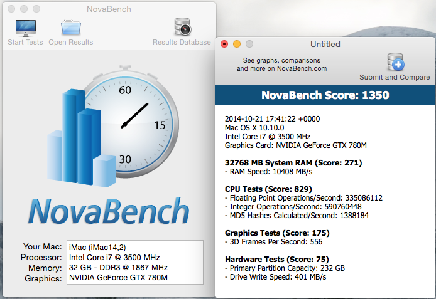The width and height of the screenshot is (436, 299).
Task: Click 'See graphs, comparisons' text
Action: pyautogui.click(x=281, y=60)
